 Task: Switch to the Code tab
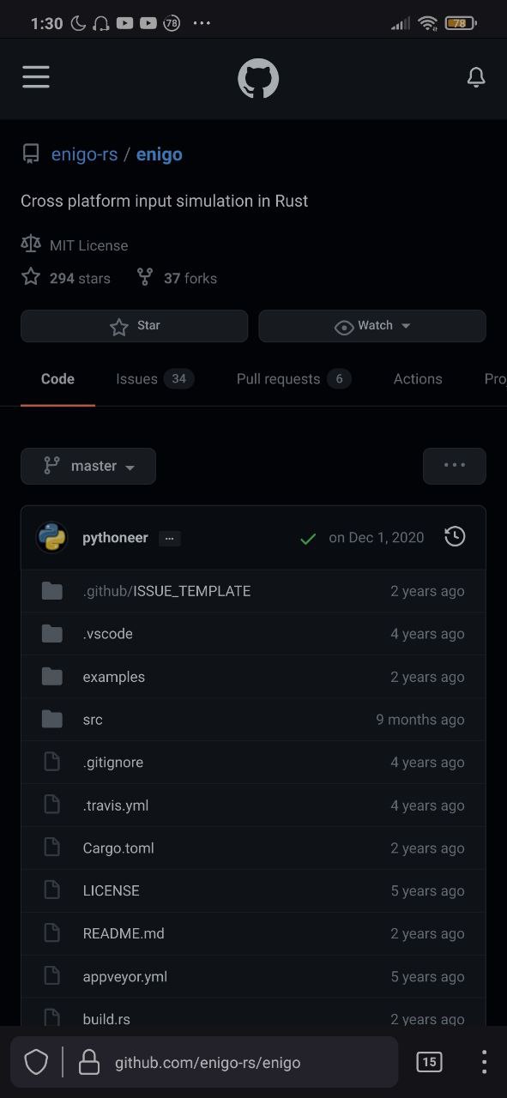point(57,379)
